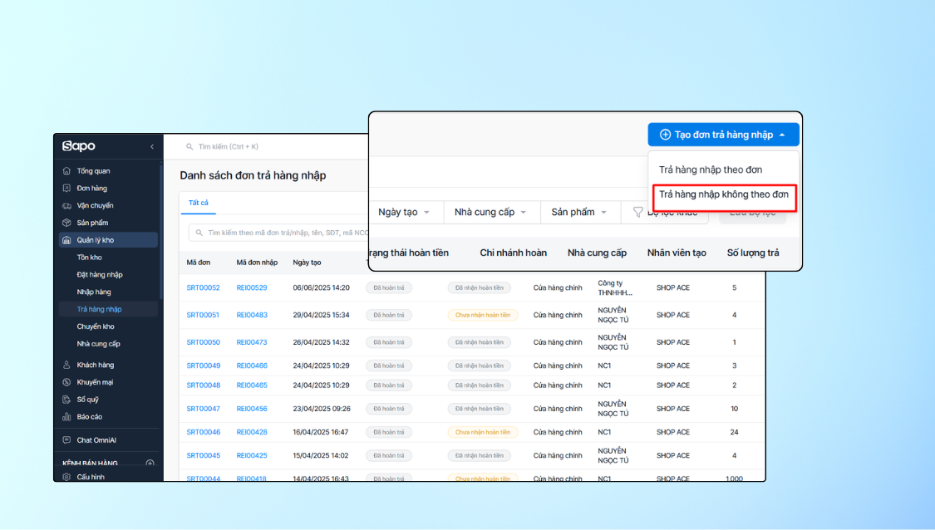Open import order REI00428
This screenshot has height=530, width=935.
tap(252, 432)
